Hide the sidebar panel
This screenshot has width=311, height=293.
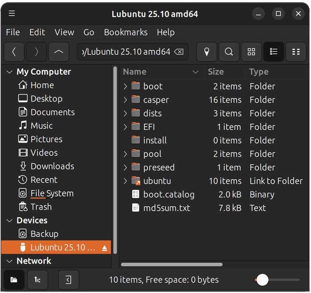click(x=68, y=280)
